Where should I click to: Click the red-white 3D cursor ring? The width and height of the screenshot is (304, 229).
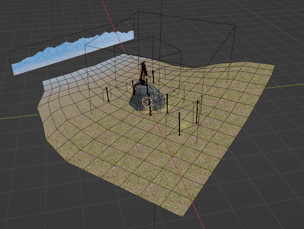(x=147, y=102)
